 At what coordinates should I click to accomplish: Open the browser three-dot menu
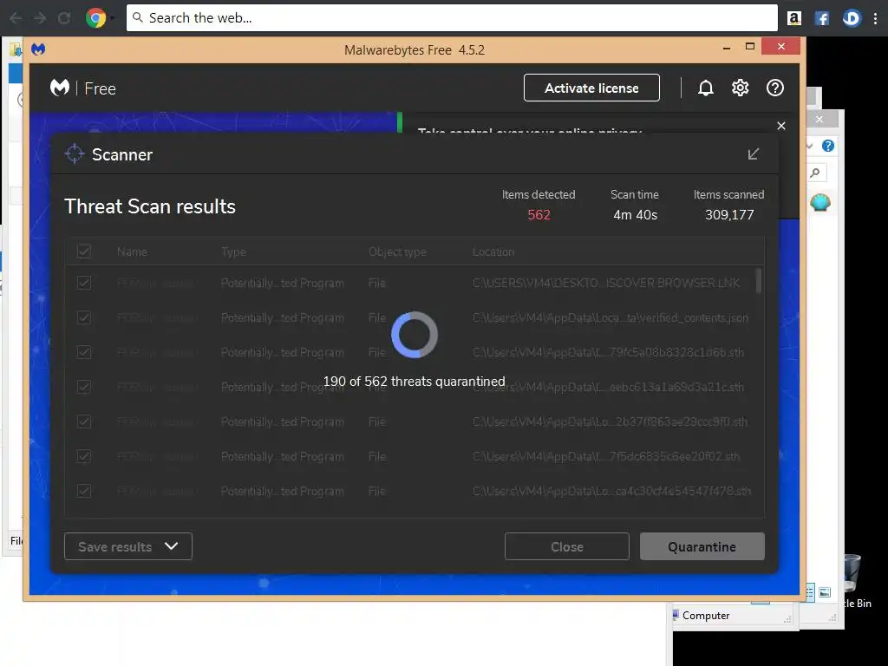tap(876, 18)
